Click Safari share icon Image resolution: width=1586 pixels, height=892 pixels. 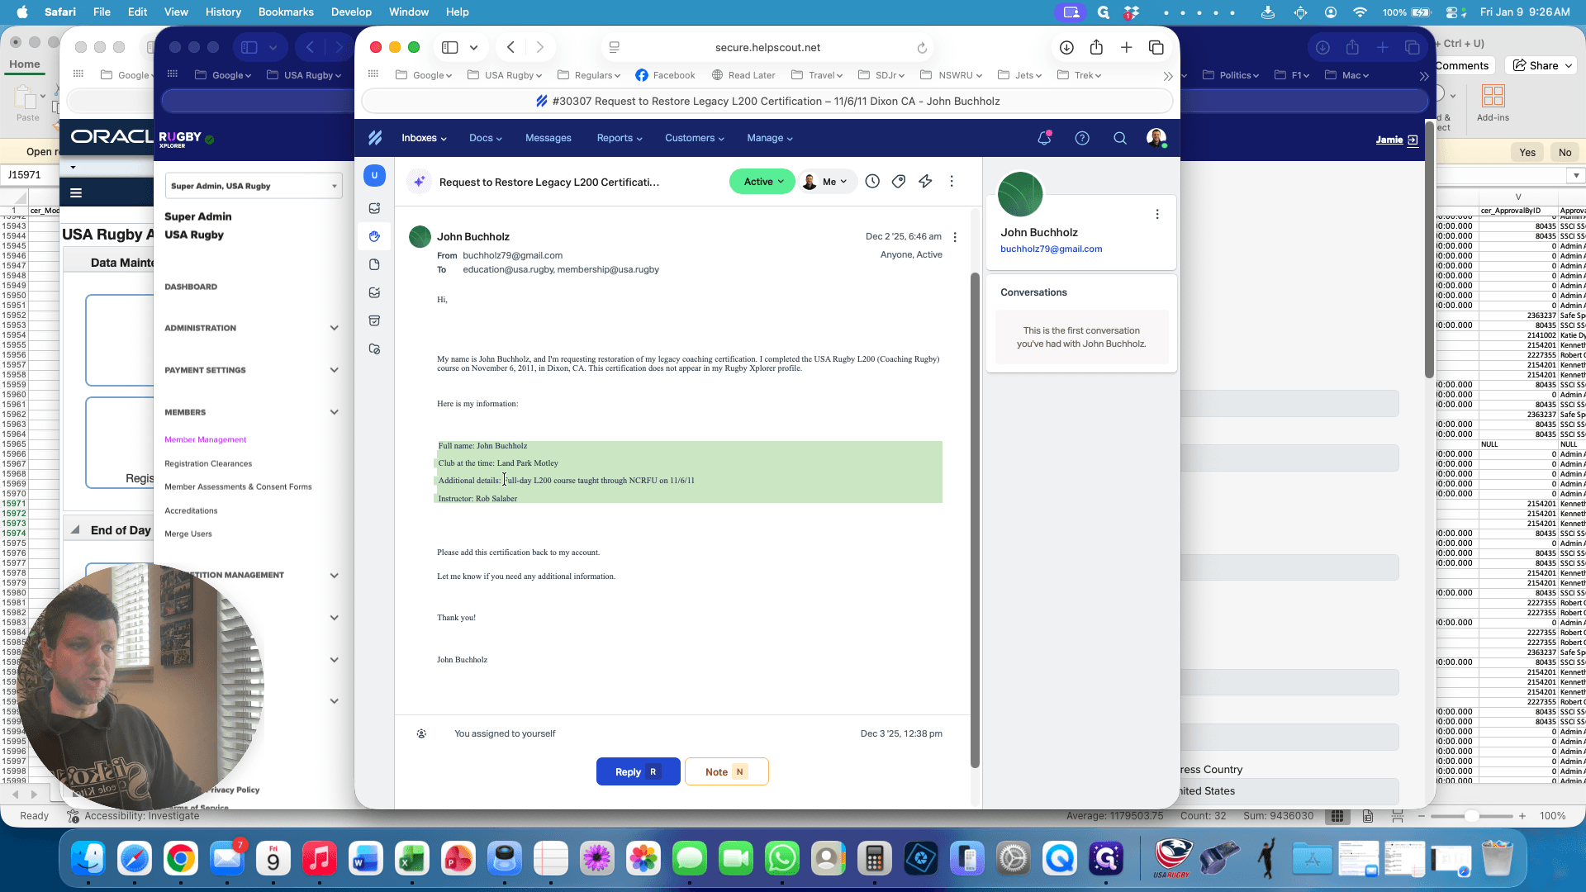[1096, 47]
